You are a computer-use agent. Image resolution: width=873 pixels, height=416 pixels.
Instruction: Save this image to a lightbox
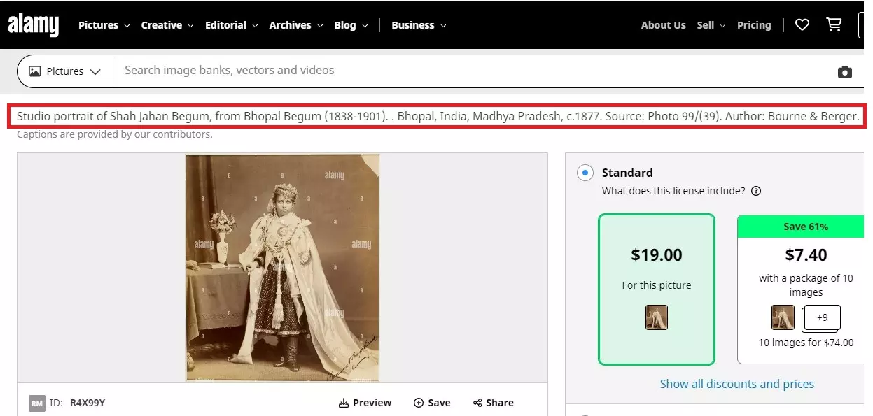point(432,403)
